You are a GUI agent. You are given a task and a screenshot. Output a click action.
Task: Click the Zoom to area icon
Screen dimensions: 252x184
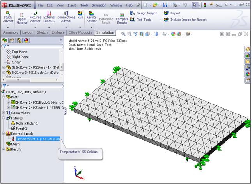[129, 34]
